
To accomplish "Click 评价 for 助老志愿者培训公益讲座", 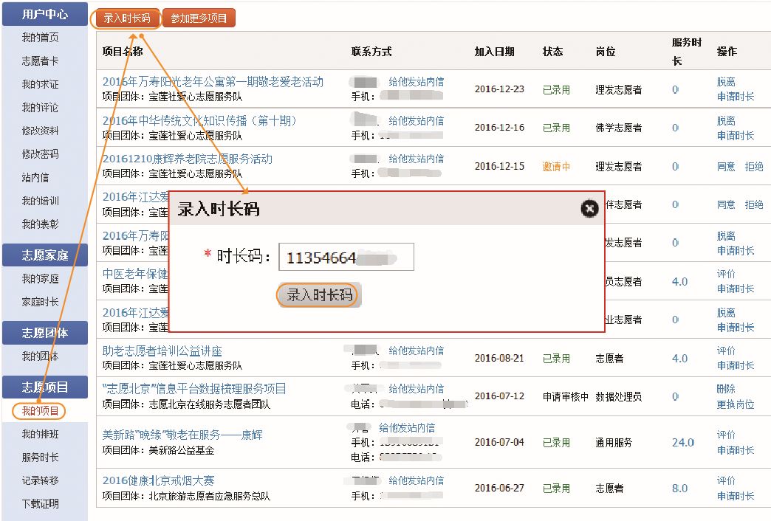I will click(726, 351).
